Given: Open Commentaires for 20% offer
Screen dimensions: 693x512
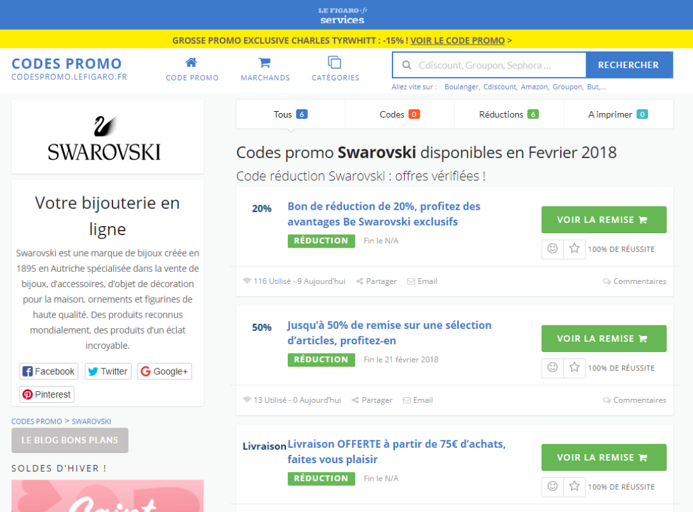Looking at the screenshot, I should [x=635, y=281].
